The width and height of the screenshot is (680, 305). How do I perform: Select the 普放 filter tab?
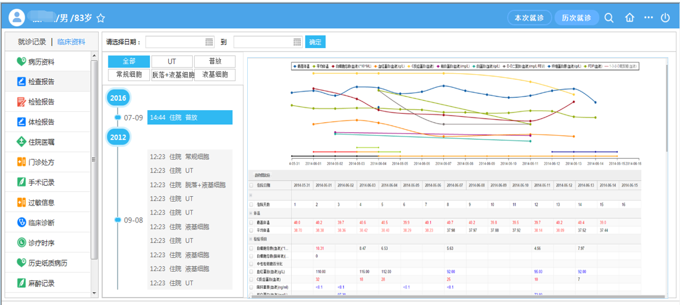tap(215, 61)
